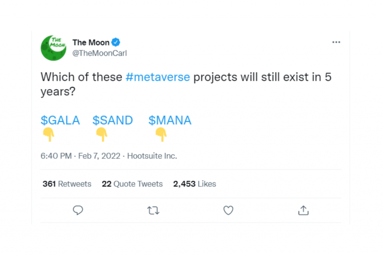Like the tweet using the heart icon

(x=228, y=210)
